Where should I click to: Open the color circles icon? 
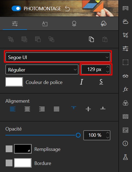click(x=126, y=103)
